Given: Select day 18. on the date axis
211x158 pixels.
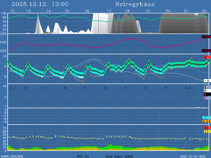Looking at the screenshot, I should tap(128, 11).
